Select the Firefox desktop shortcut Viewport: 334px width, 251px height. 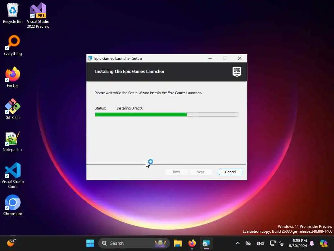[x=13, y=77]
